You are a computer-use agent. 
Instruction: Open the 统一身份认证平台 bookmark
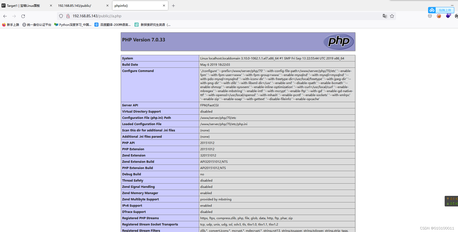(x=37, y=25)
